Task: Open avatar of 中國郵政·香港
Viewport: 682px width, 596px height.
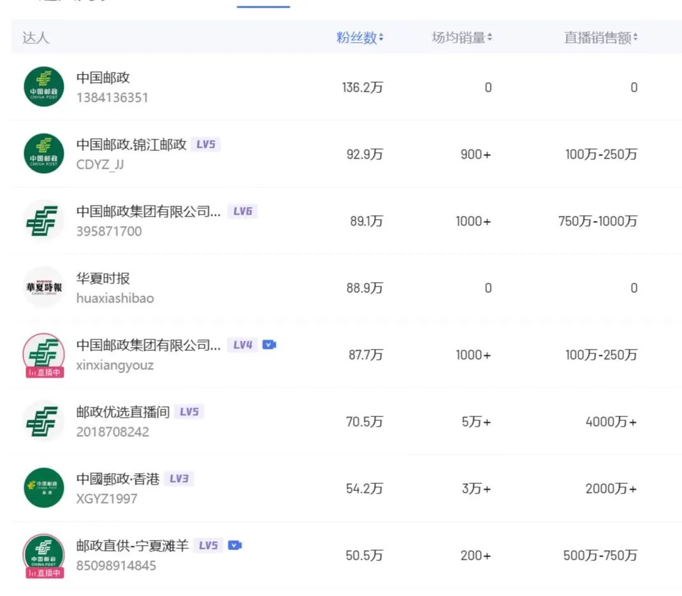Action: (43, 488)
